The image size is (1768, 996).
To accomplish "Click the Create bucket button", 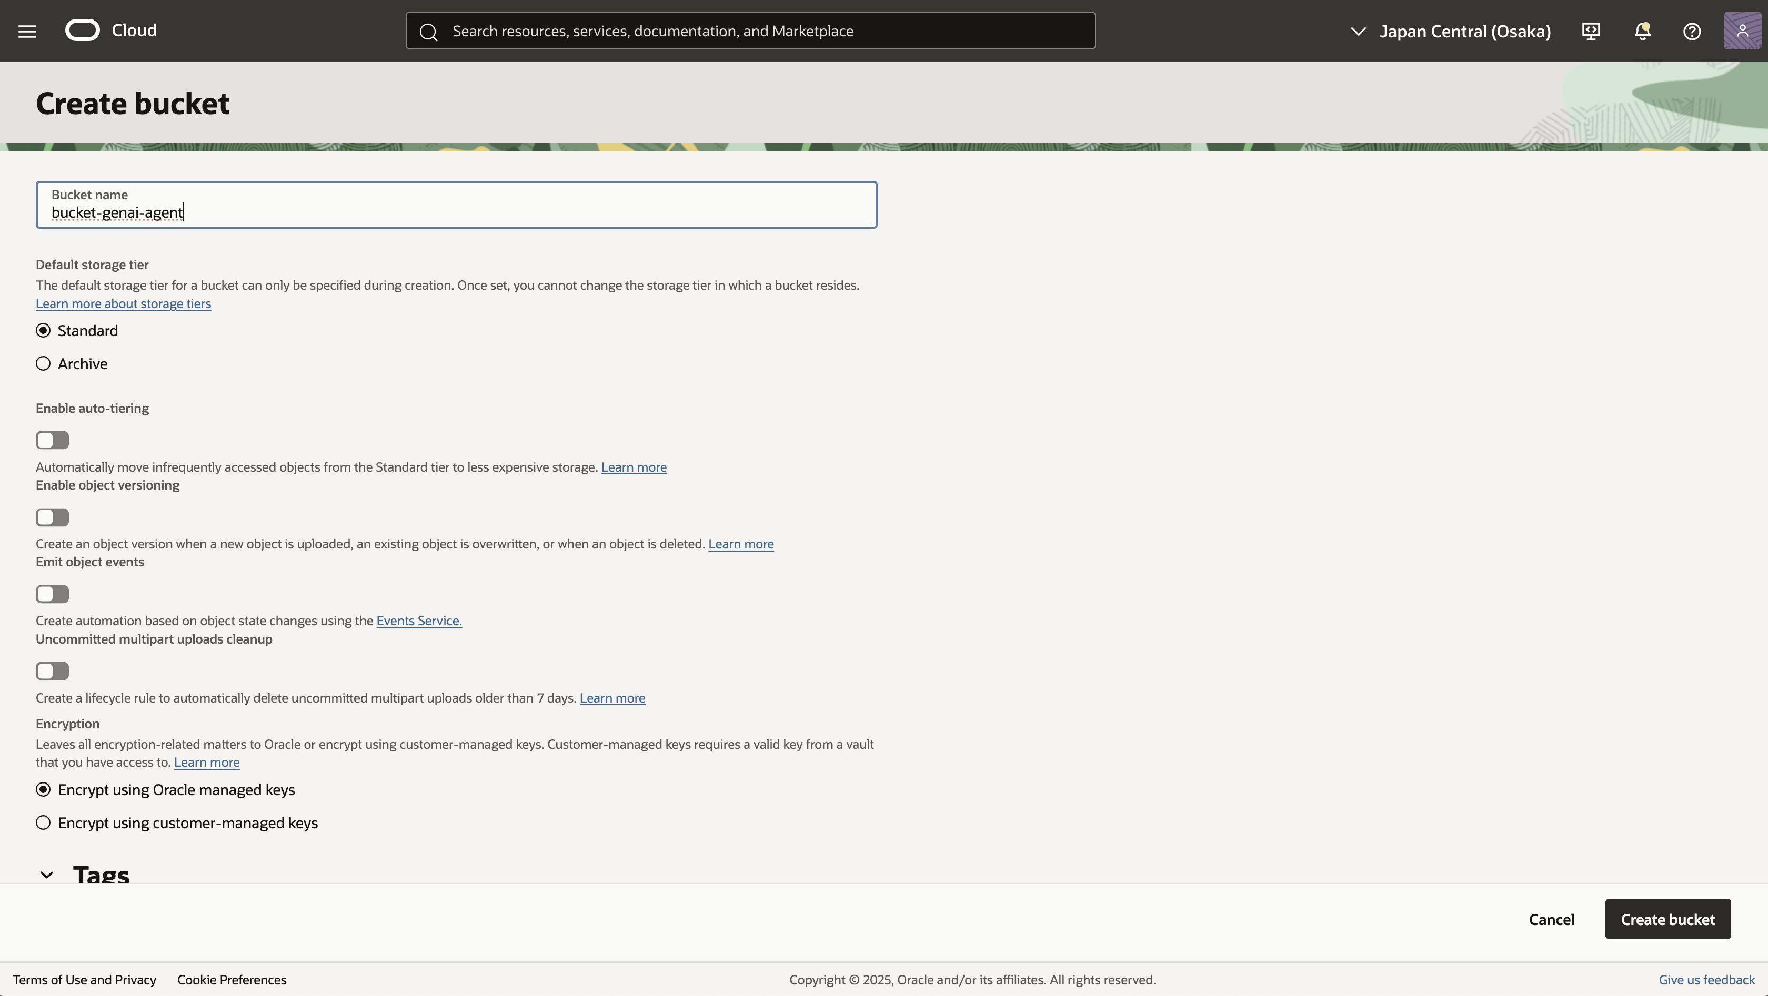I will 1667,919.
